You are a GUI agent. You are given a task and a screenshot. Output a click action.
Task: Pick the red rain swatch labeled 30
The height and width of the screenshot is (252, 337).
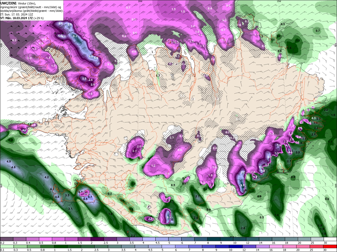click(330, 246)
